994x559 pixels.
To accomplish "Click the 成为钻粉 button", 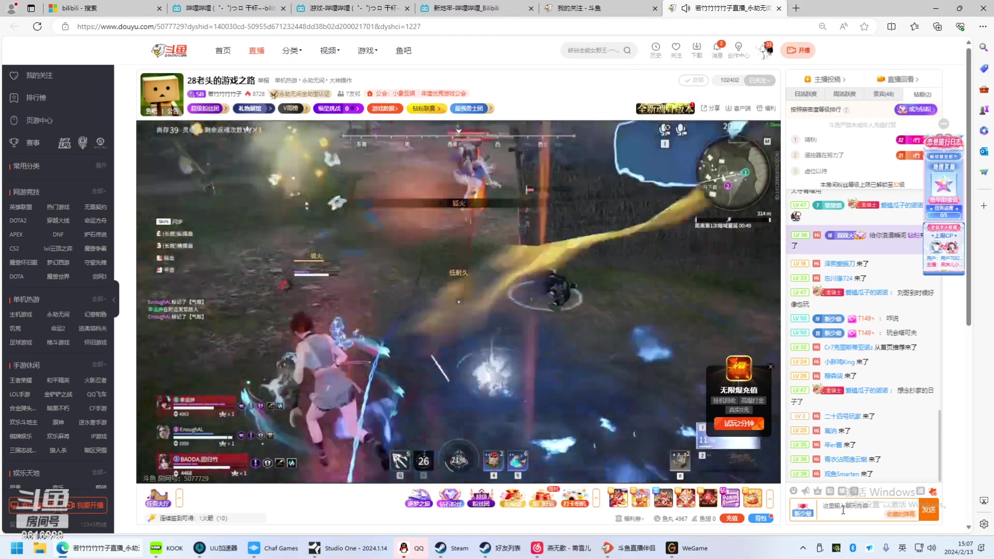I will coord(915,109).
